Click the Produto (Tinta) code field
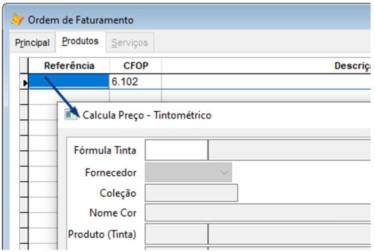375x252 pixels. [176, 234]
